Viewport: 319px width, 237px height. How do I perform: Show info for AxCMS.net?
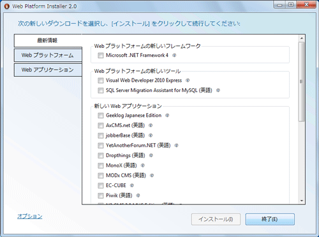tap(151, 125)
